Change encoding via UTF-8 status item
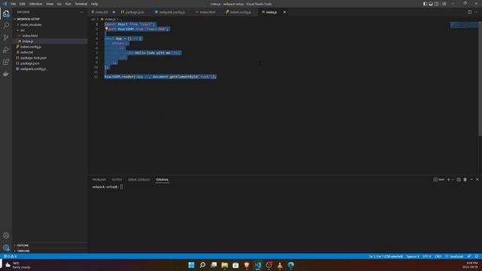Image resolution: width=482 pixels, height=271 pixels. (x=427, y=256)
